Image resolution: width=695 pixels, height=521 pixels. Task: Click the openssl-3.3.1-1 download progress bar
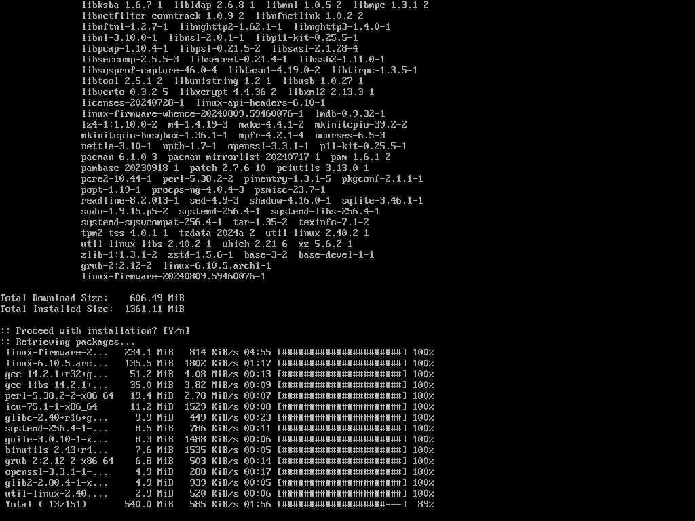[342, 472]
